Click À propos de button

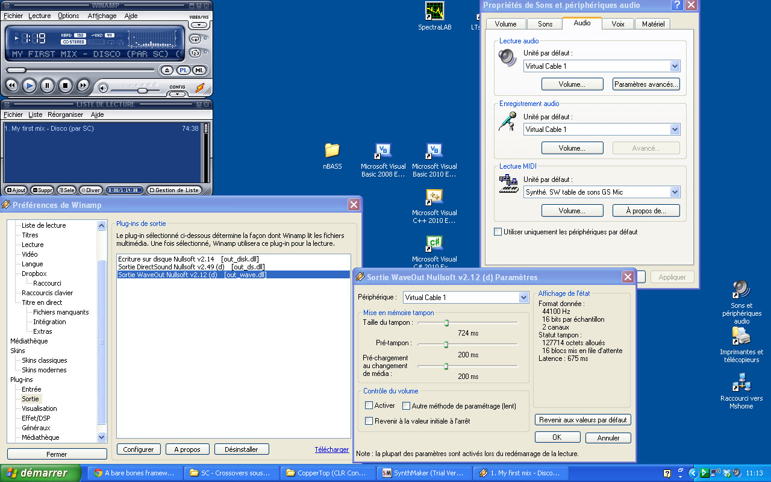click(646, 211)
